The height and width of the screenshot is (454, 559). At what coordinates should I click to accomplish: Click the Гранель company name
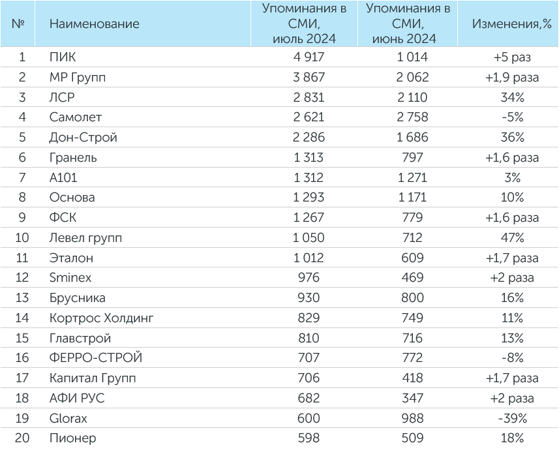(73, 157)
